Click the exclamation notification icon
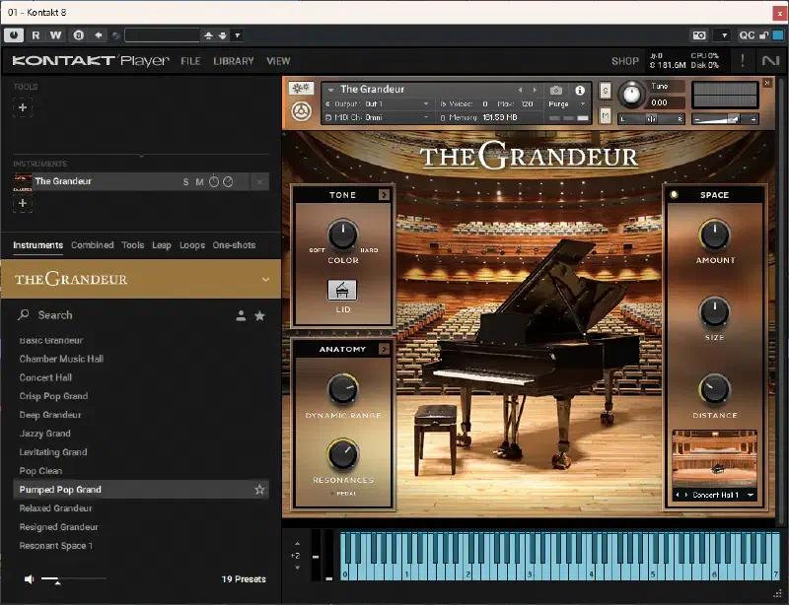Image resolution: width=789 pixels, height=605 pixels. (x=743, y=61)
